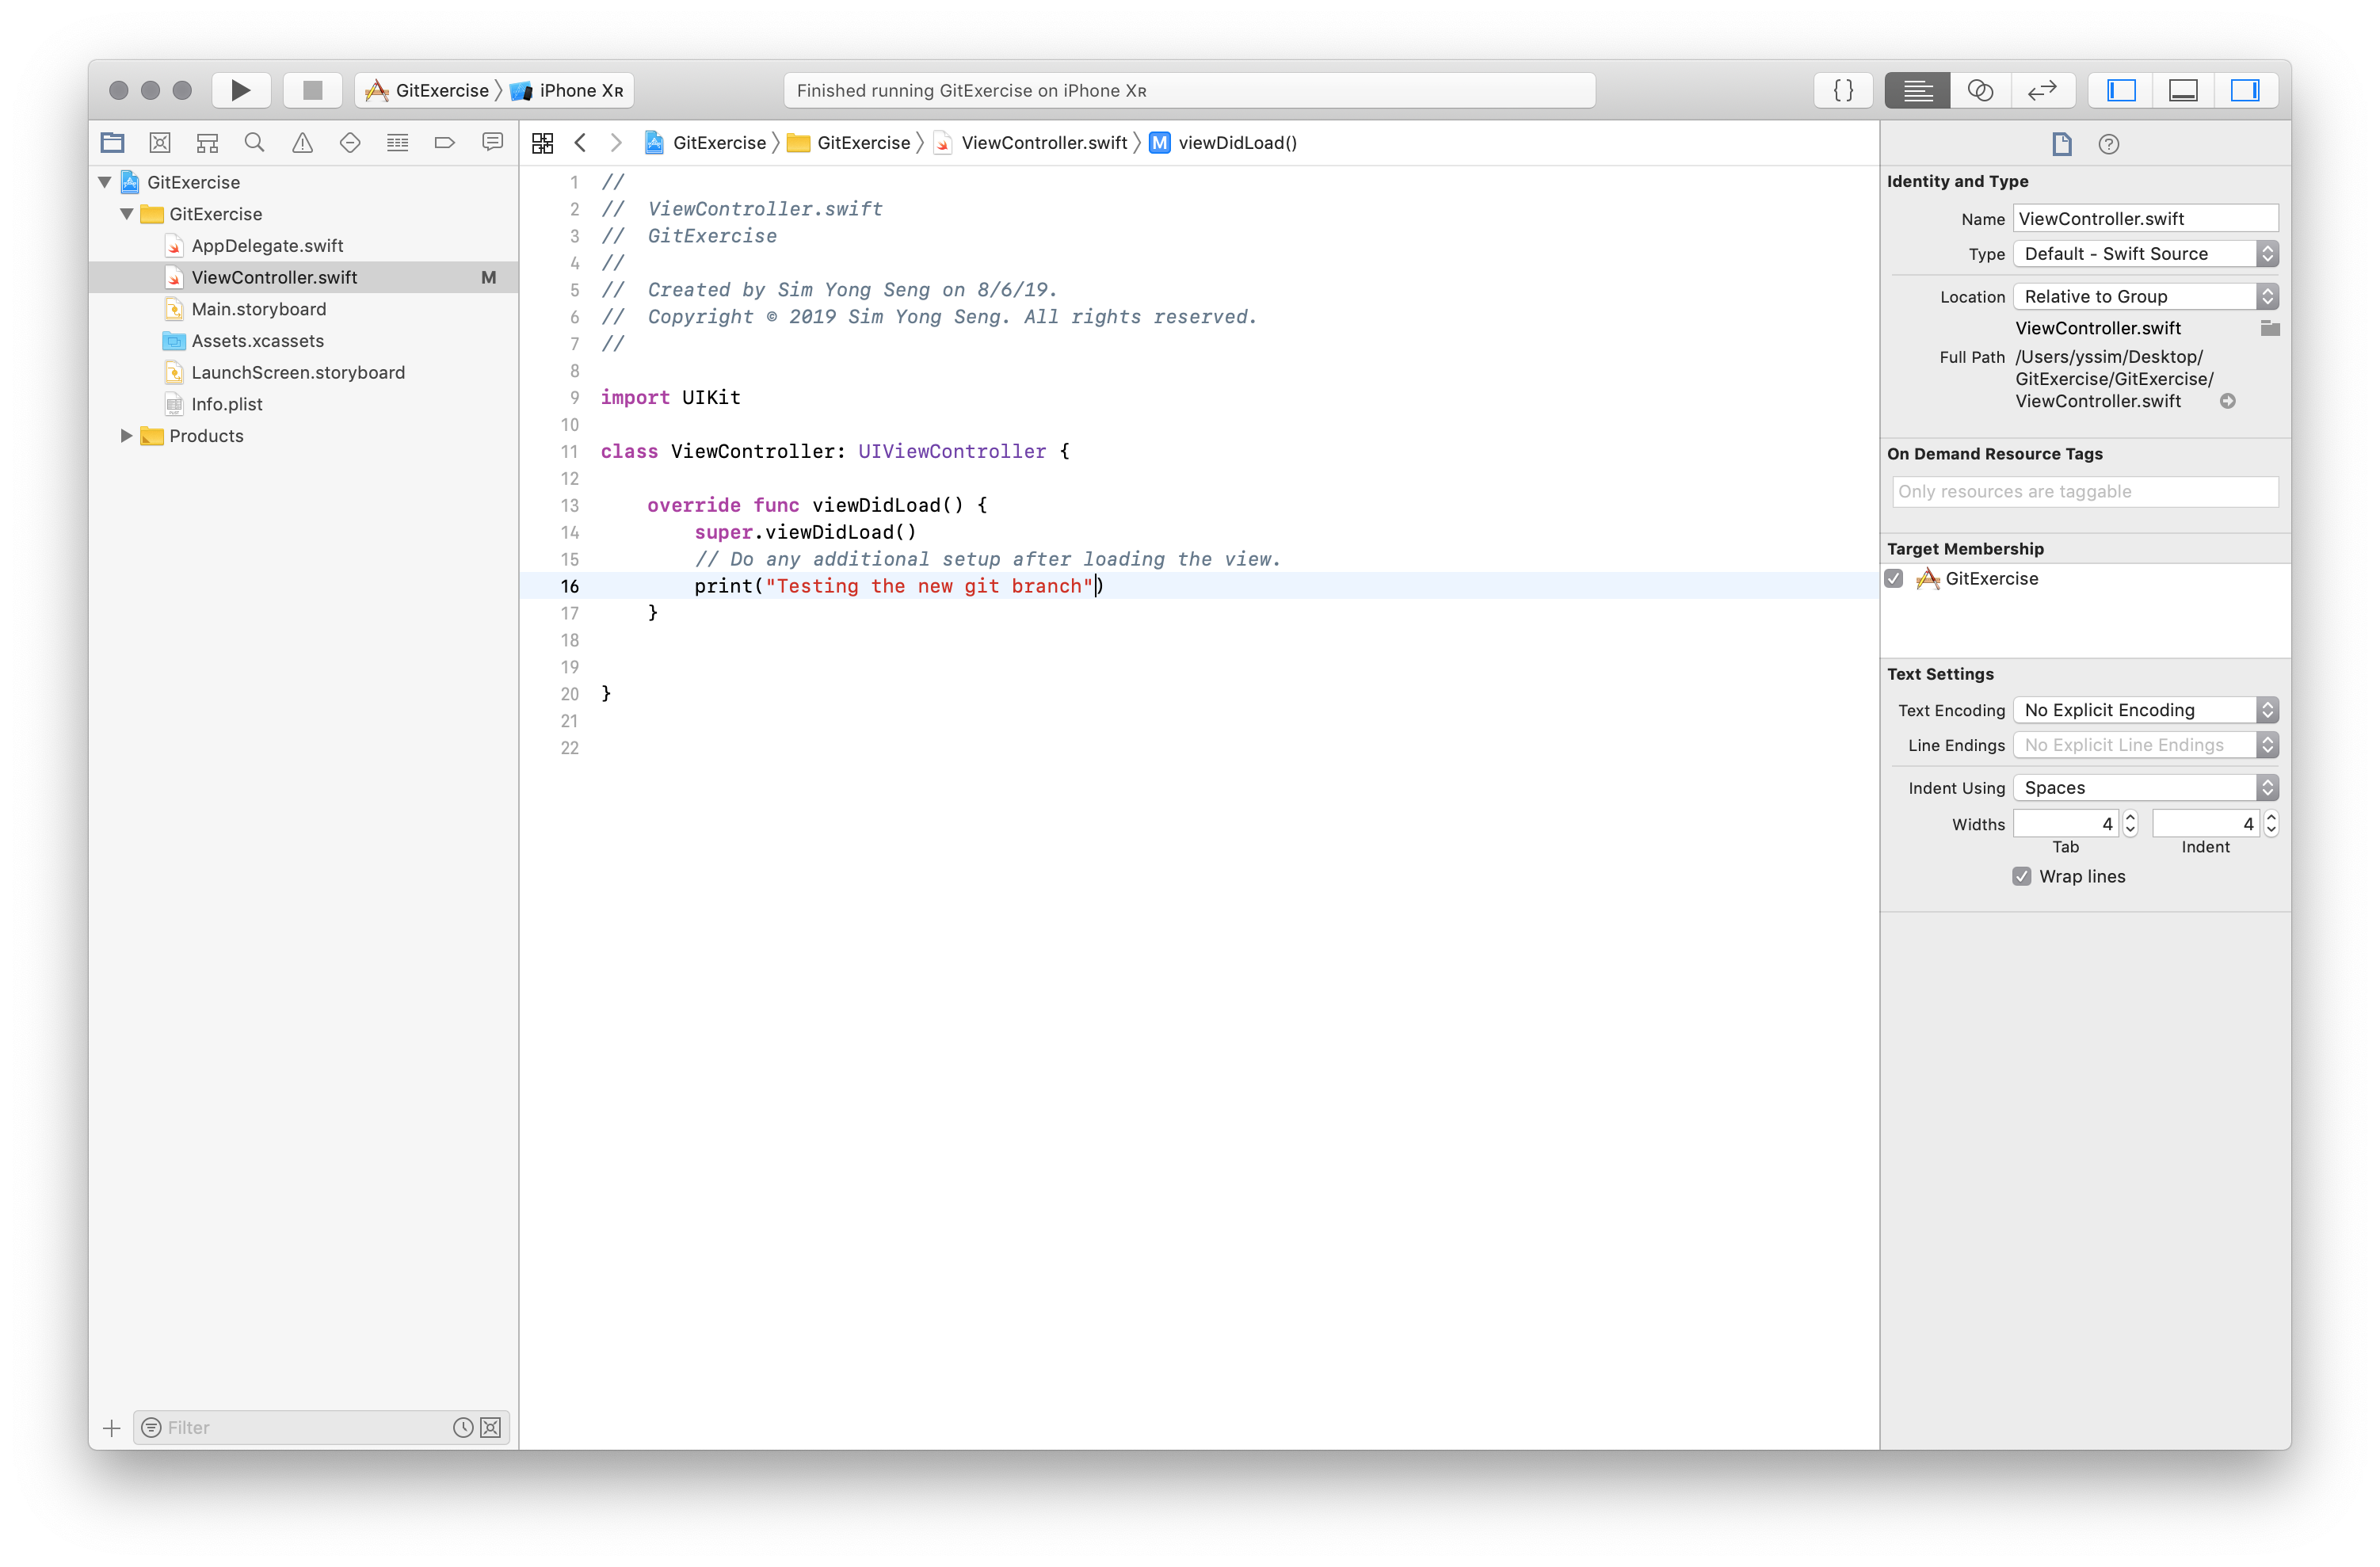This screenshot has height=1567, width=2380.
Task: Show the Quick Help inspector tab
Action: pyautogui.click(x=2109, y=144)
